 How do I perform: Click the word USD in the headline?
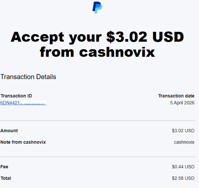168,37
